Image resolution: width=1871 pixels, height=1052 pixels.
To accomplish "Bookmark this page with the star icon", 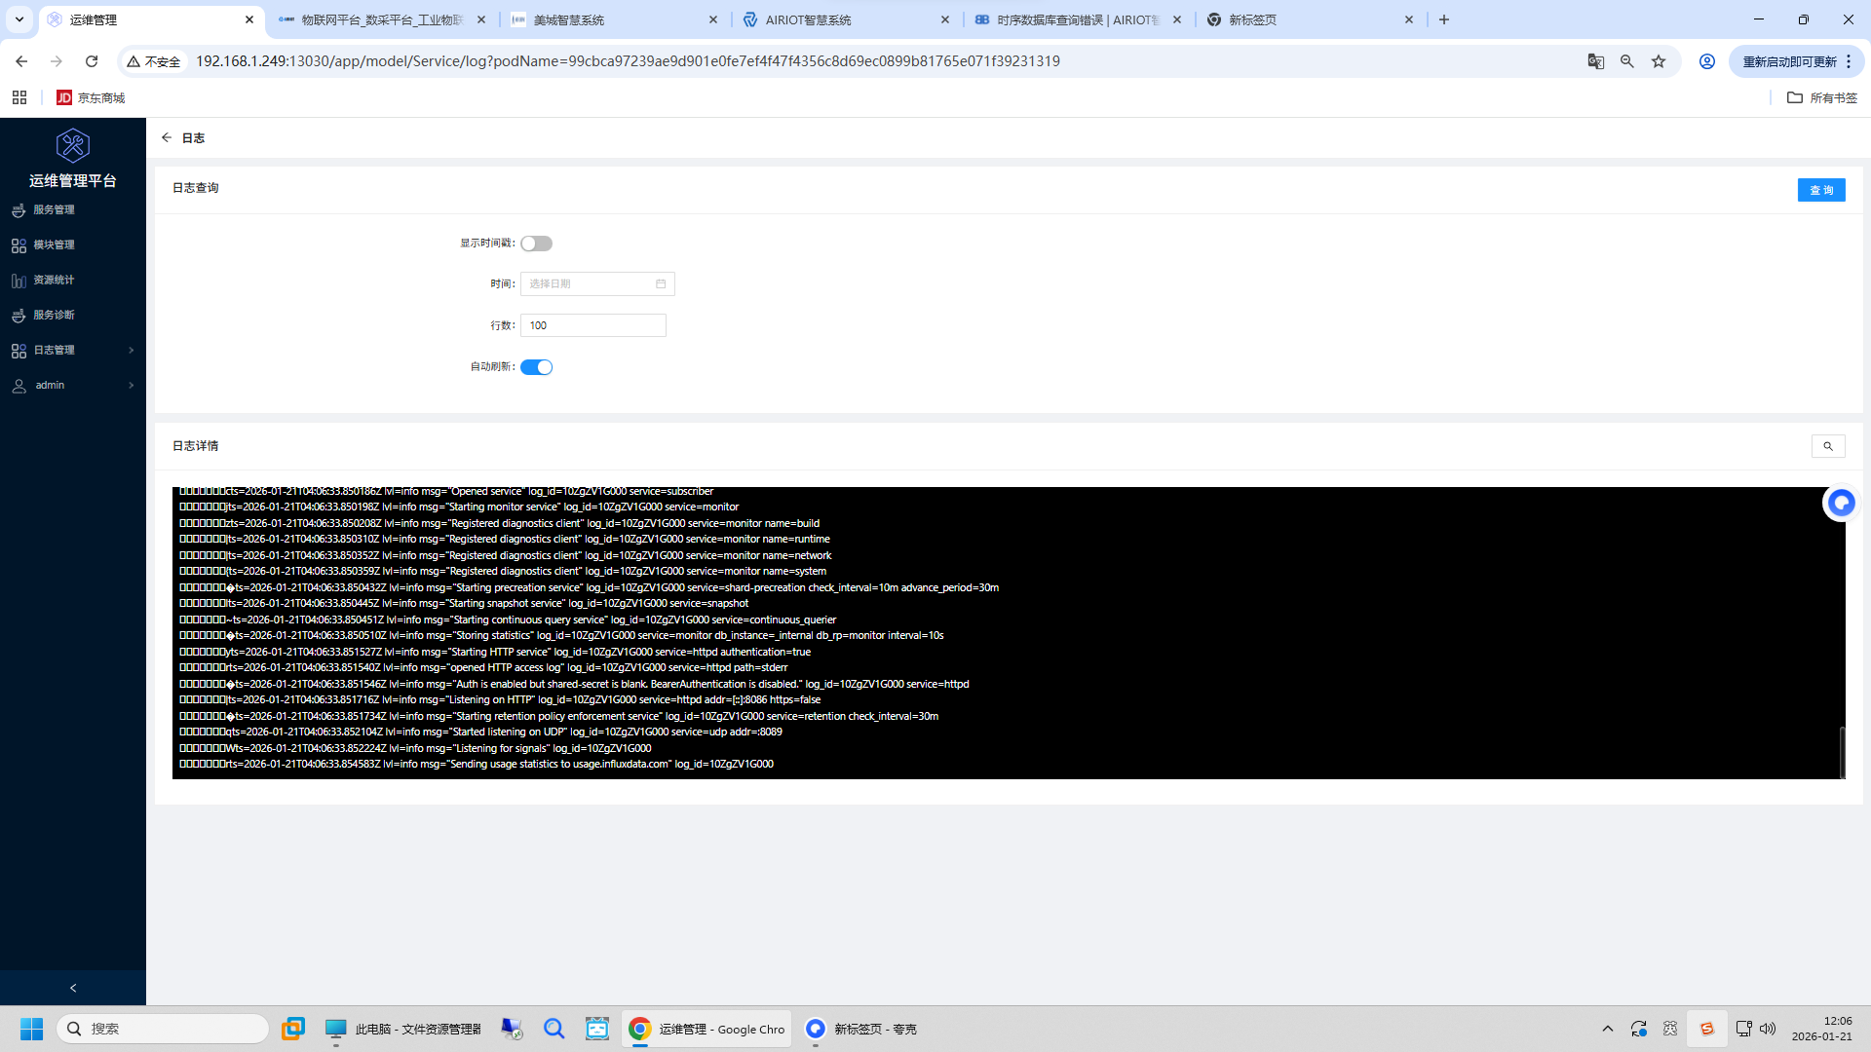I will coord(1659,61).
